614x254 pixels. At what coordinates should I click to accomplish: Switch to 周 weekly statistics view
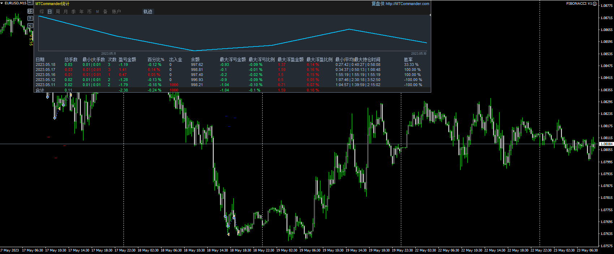tap(58, 12)
